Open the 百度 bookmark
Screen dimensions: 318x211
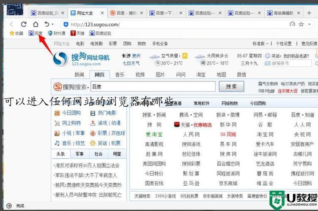click(36, 33)
